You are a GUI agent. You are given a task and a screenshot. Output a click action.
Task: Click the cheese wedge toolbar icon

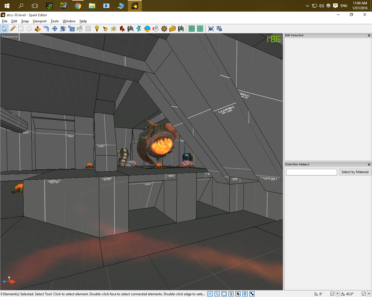[x=172, y=28]
